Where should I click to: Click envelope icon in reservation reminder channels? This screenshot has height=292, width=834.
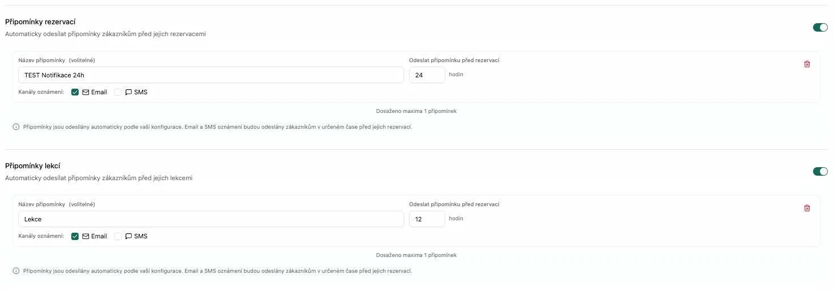click(x=85, y=92)
